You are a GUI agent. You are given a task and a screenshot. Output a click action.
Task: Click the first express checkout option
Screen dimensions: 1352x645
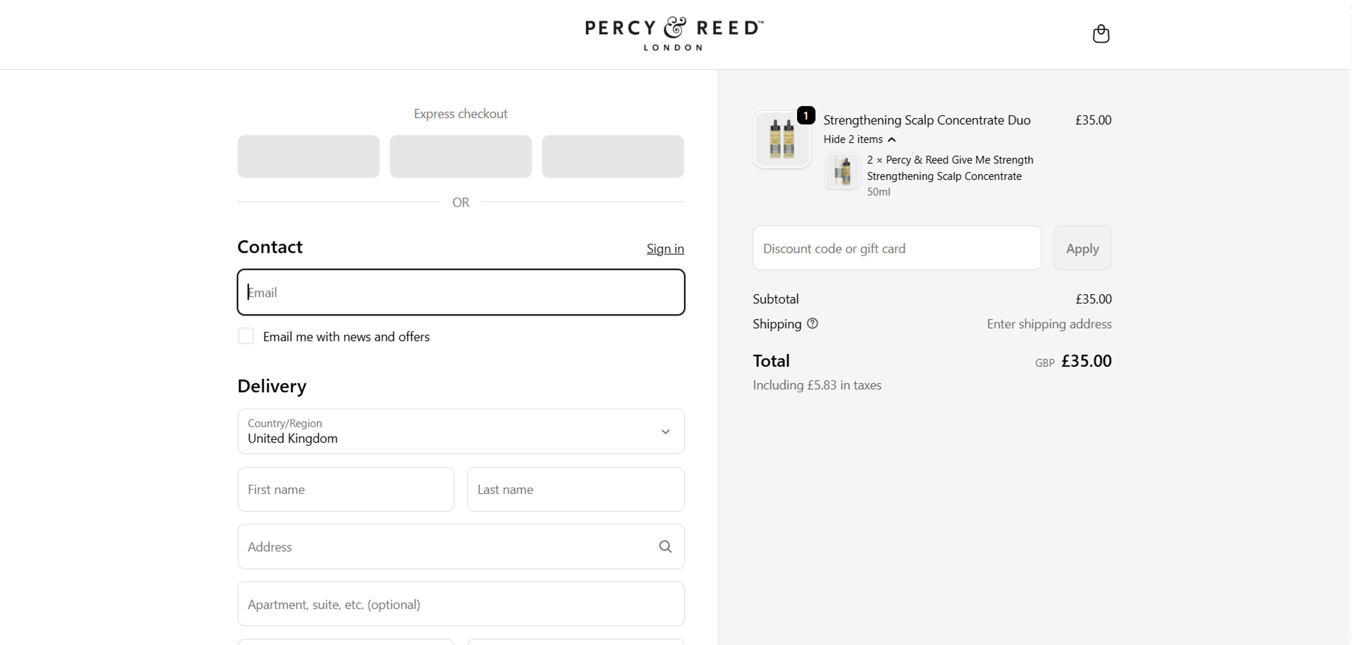pyautogui.click(x=308, y=156)
